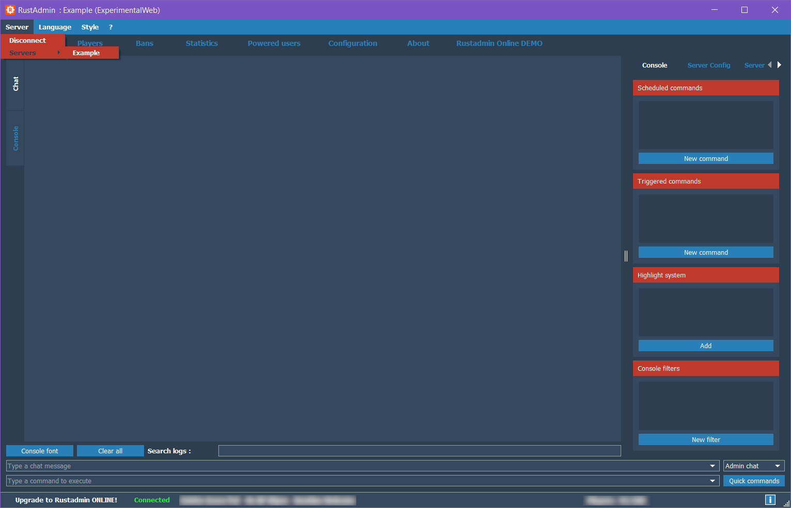791x508 pixels.
Task: Click the RustAdmin logo in title bar
Action: coord(10,10)
